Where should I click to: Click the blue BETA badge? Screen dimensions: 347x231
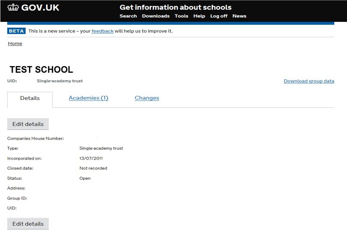pyautogui.click(x=16, y=31)
